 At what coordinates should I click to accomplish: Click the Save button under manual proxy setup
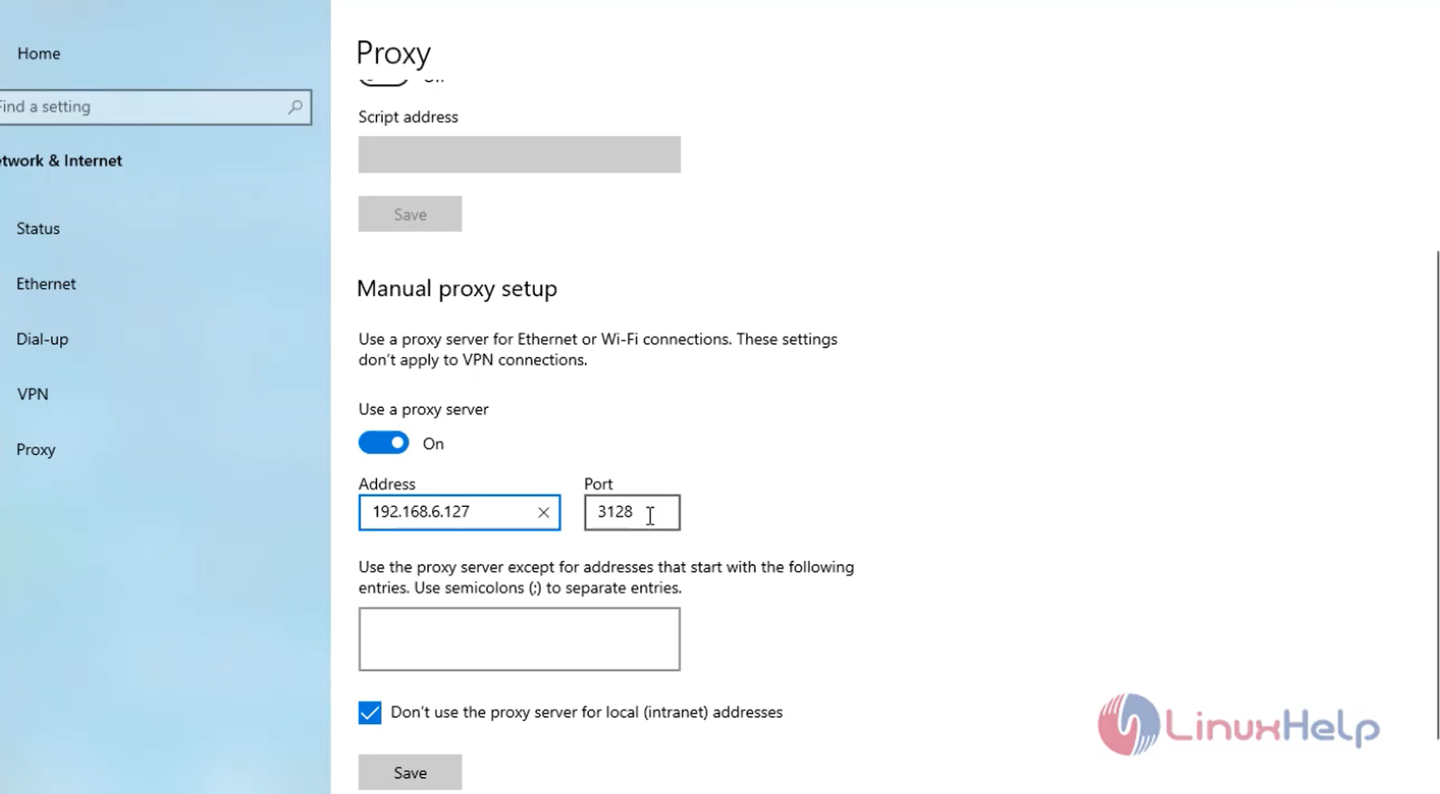point(410,772)
